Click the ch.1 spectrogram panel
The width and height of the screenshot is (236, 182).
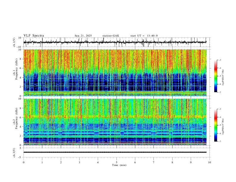115,73
